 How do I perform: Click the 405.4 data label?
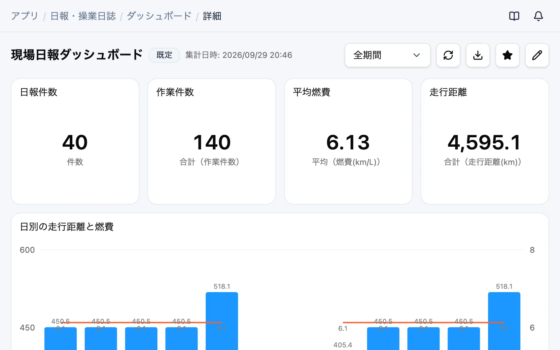pyautogui.click(x=343, y=345)
